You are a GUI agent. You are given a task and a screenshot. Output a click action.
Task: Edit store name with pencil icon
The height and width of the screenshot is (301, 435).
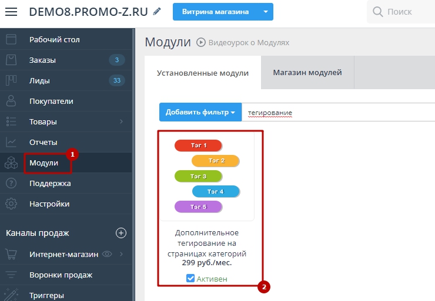click(x=157, y=11)
